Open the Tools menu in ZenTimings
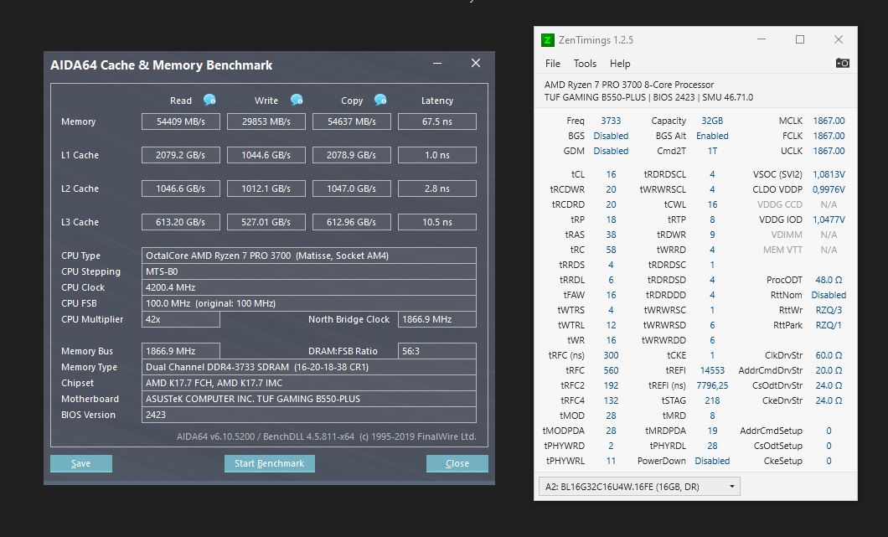Screen dimensions: 888x537 (585, 64)
